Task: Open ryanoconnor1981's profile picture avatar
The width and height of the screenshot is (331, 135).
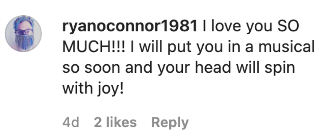Action: [23, 34]
